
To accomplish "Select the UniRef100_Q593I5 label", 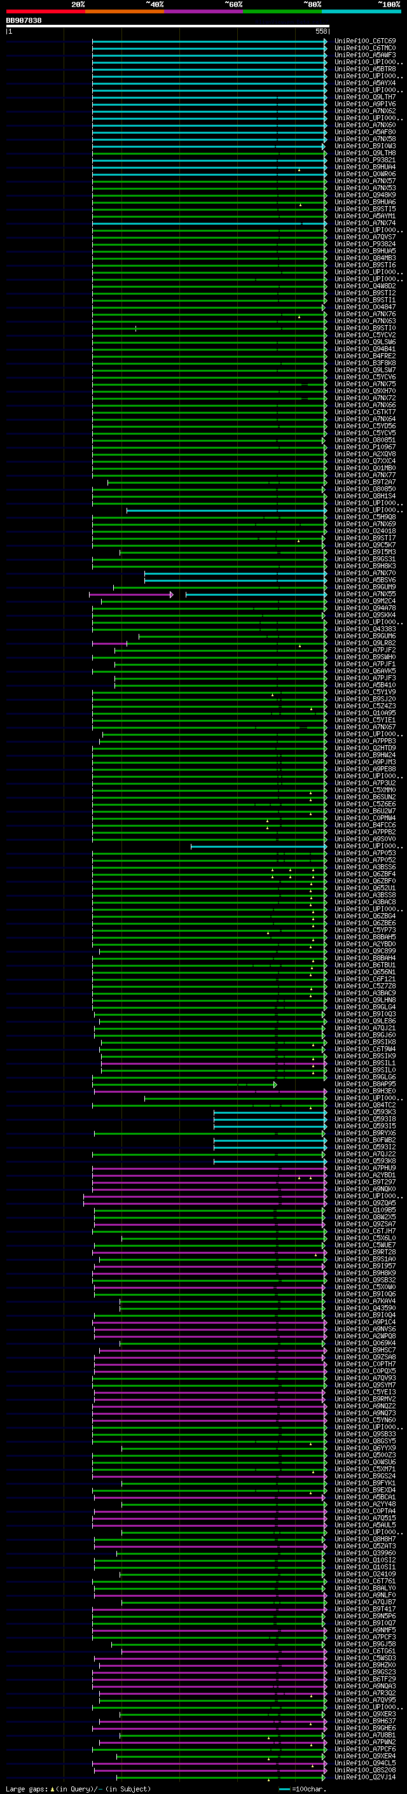I will 365,1126.
